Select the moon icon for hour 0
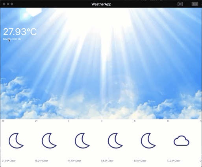This screenshot has height=167, width=202. click(x=82, y=141)
